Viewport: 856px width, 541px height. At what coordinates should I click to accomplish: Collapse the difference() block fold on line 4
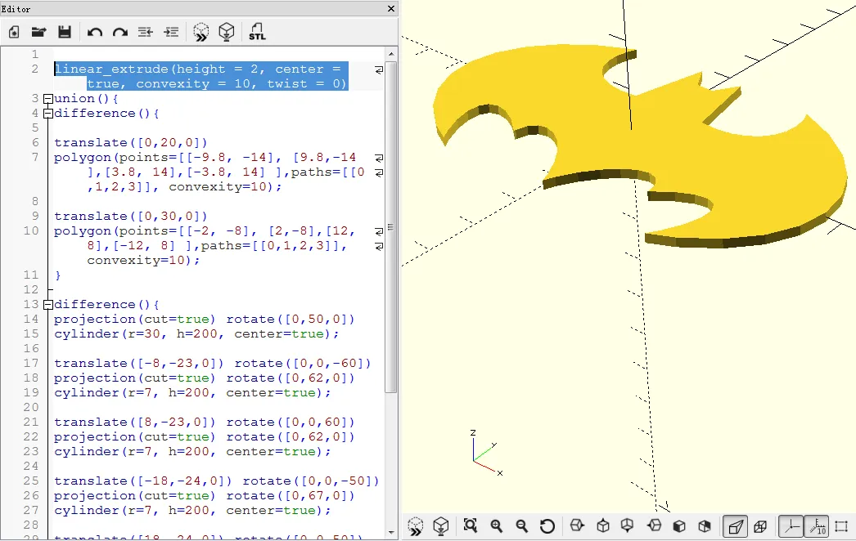point(48,114)
